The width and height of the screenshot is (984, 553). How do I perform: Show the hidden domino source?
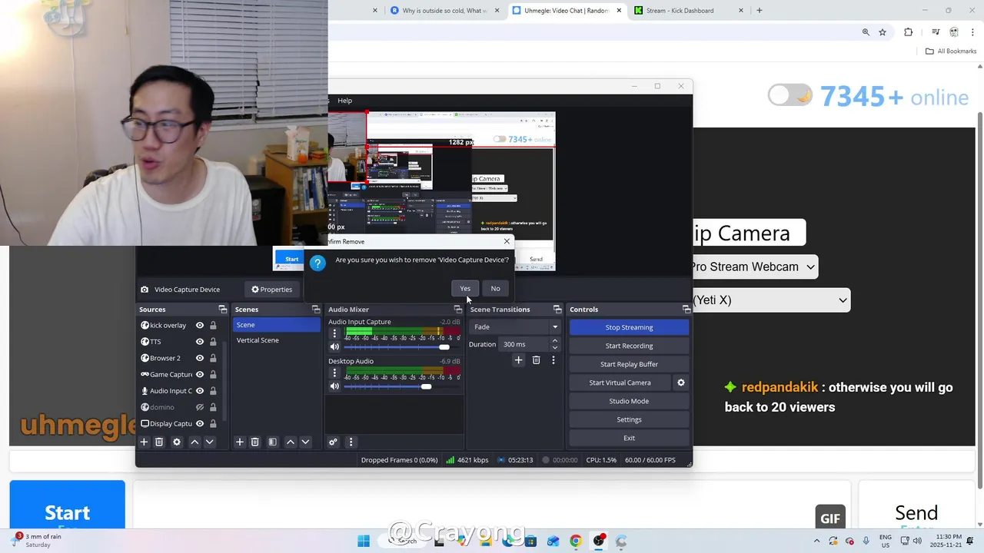[200, 407]
